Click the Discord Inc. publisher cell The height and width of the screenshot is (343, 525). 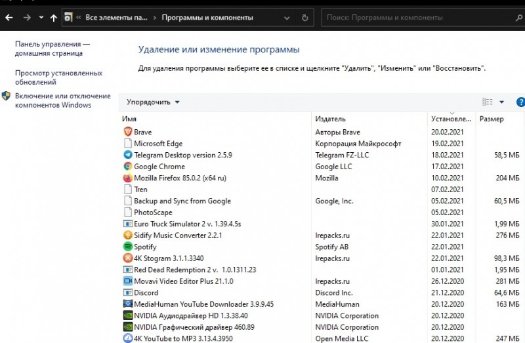coord(334,293)
